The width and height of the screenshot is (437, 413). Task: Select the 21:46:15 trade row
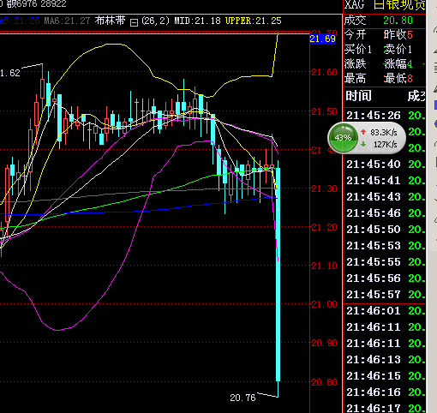385,376
